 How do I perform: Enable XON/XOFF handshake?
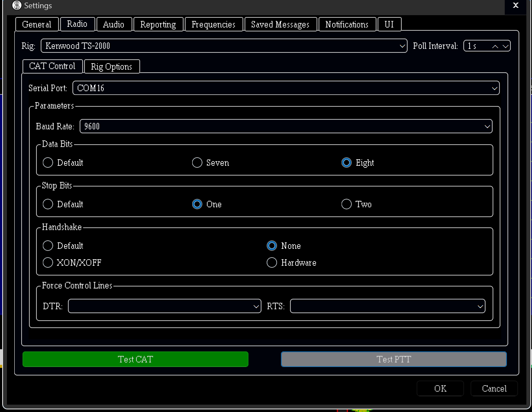coord(48,263)
